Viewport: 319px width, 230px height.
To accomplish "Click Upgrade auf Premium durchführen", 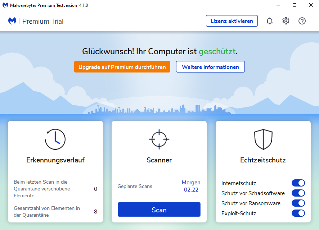I will [122, 67].
